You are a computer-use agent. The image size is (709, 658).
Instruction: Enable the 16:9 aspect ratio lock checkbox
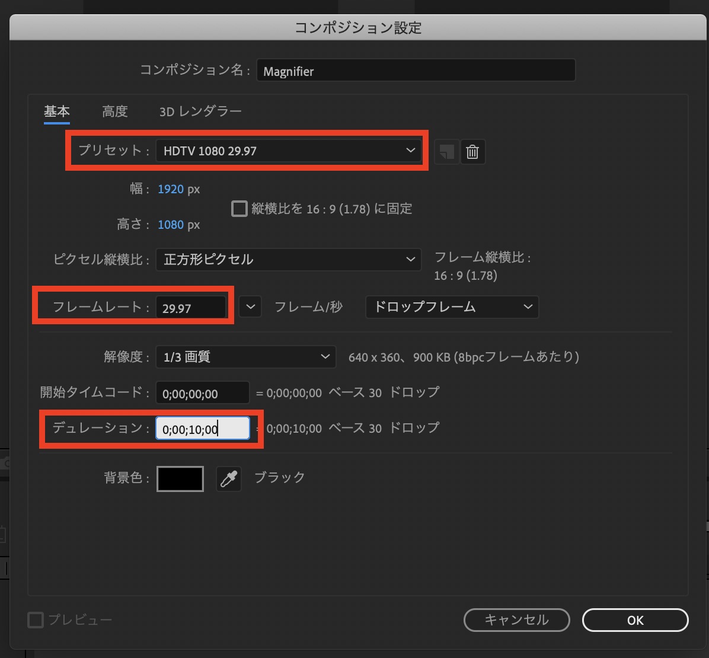[x=239, y=208]
